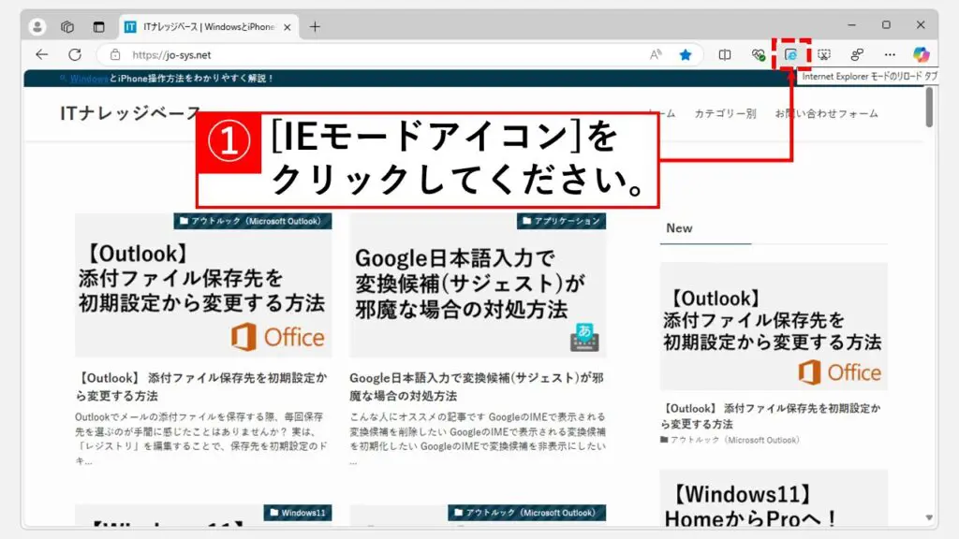This screenshot has width=959, height=539.
Task: Open the カテゴリー別 navigation menu
Action: tap(724, 113)
